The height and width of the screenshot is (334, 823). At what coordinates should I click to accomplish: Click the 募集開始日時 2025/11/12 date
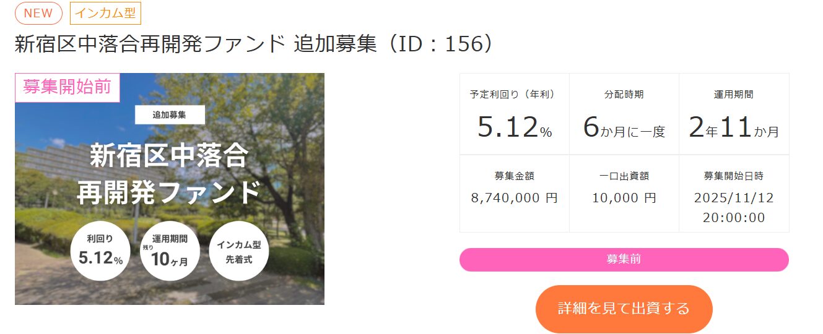point(734,198)
